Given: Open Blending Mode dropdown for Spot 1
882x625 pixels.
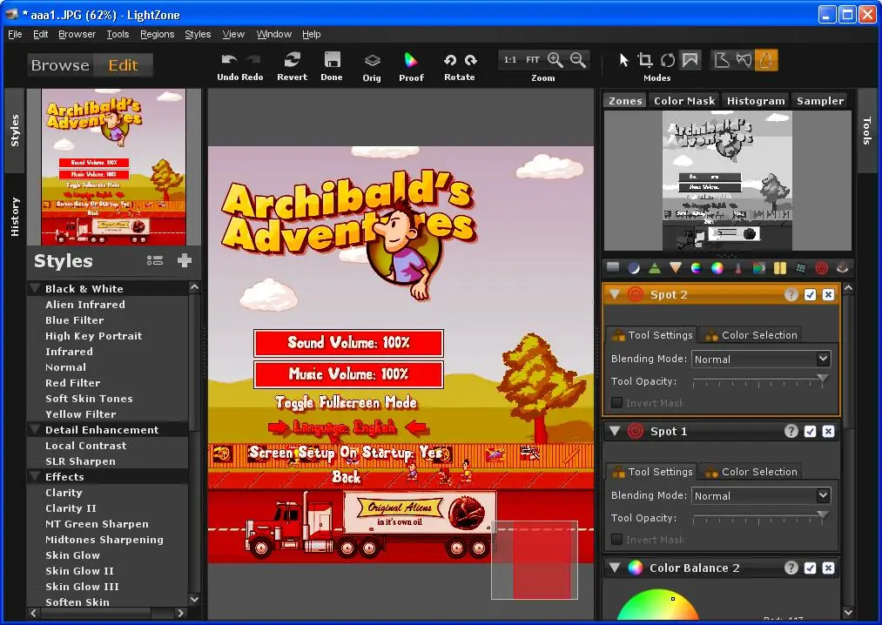Looking at the screenshot, I should [x=761, y=495].
